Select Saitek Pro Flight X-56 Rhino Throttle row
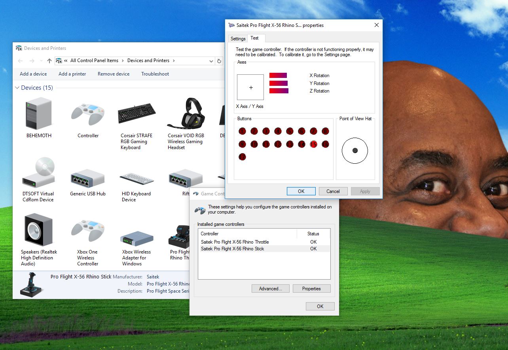The height and width of the screenshot is (350, 508). 264,242
